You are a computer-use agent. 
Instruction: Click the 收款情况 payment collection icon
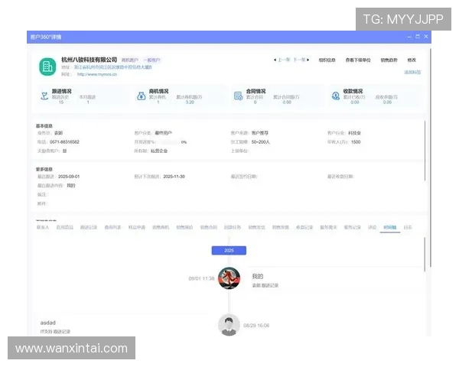[x=336, y=96]
